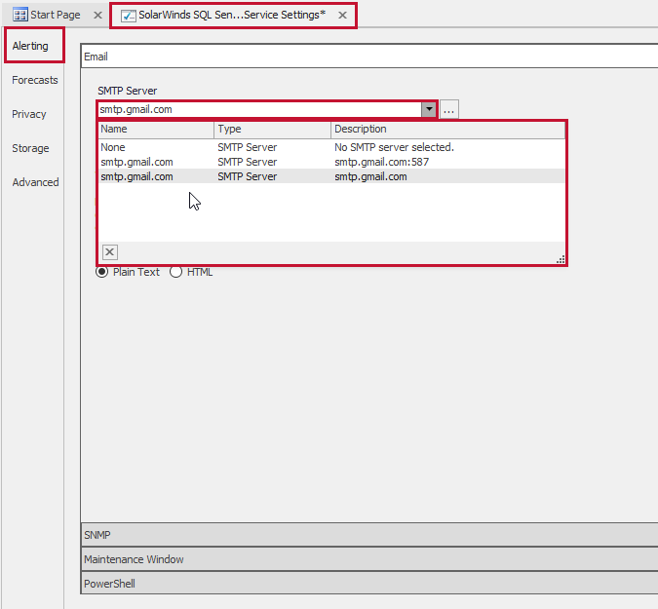The height and width of the screenshot is (609, 658).
Task: Open the Forecasts section
Action: [x=35, y=80]
